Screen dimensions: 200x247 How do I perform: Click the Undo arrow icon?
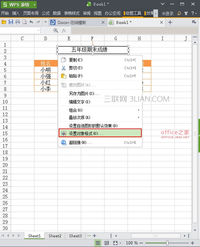pos(31,22)
